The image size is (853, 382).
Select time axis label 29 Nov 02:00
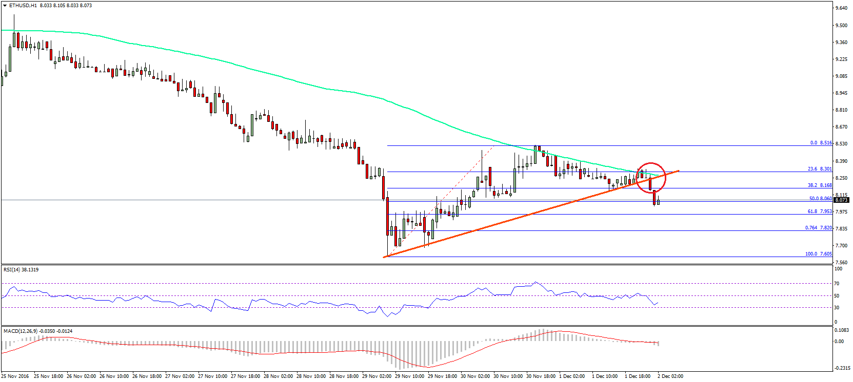376,376
